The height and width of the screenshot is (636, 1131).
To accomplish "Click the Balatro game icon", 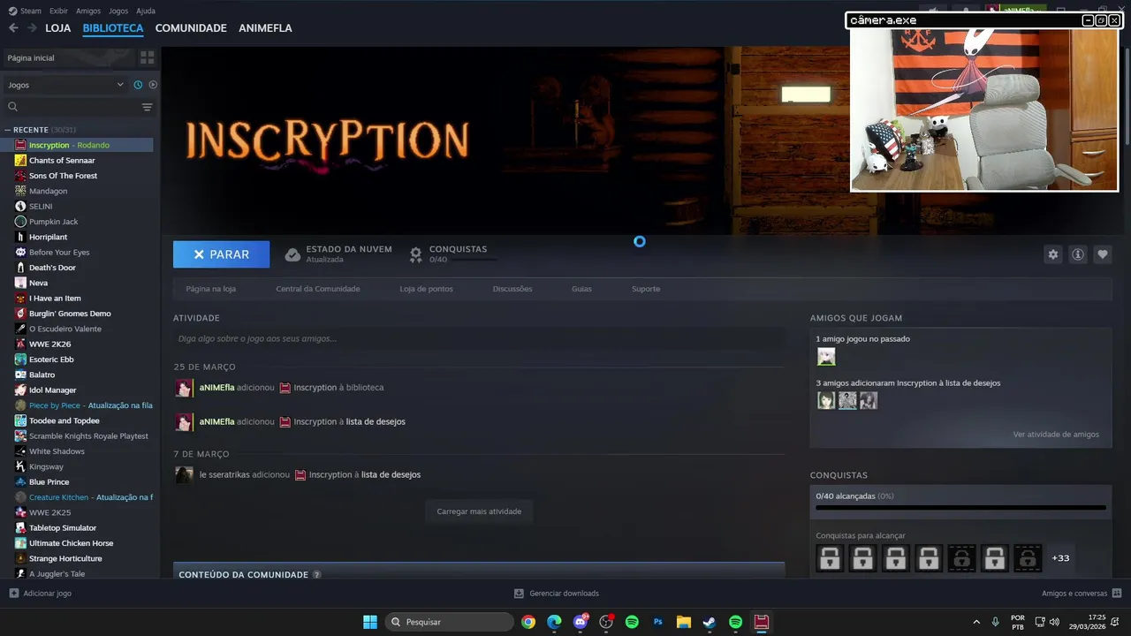I will pos(20,375).
